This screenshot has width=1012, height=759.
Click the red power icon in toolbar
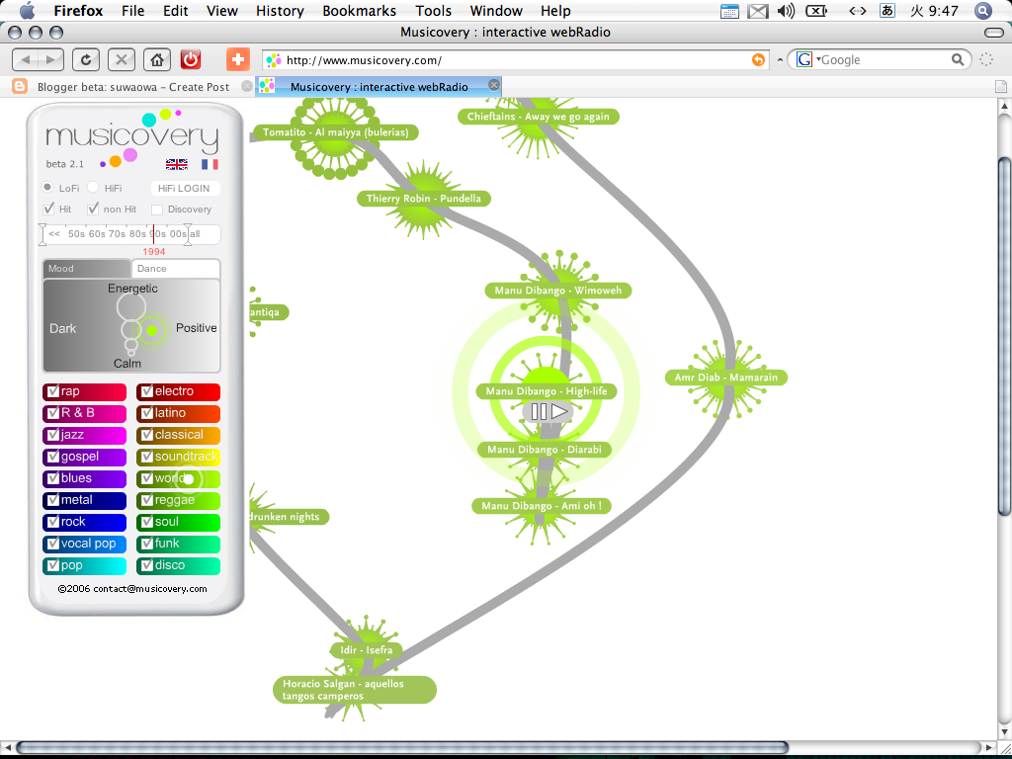click(191, 60)
